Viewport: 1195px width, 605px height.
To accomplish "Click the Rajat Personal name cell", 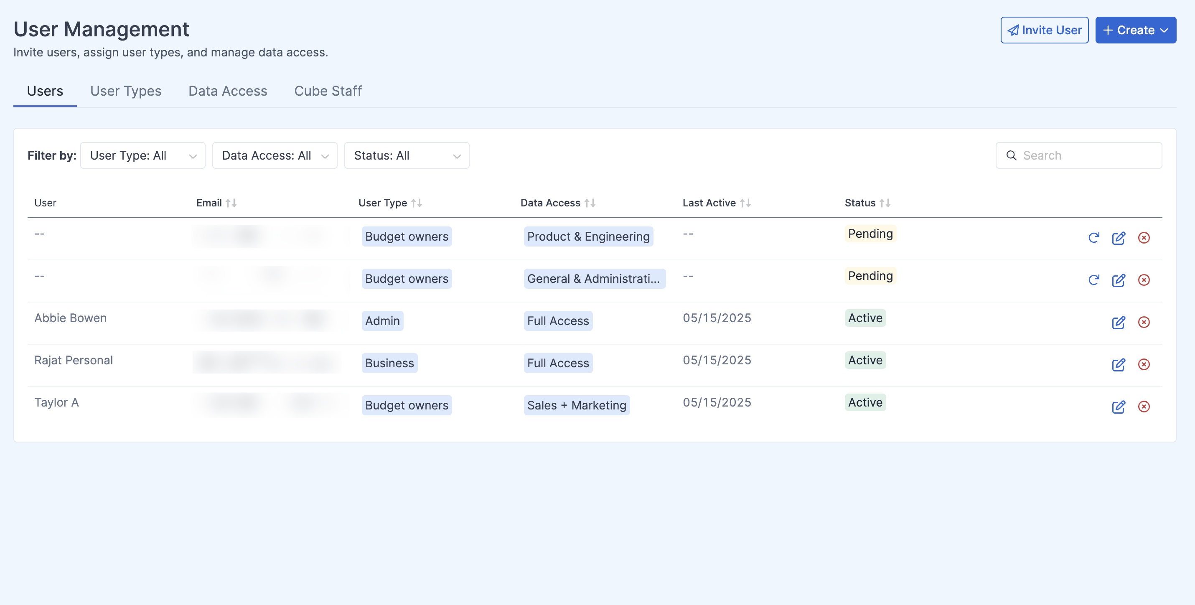I will [74, 360].
